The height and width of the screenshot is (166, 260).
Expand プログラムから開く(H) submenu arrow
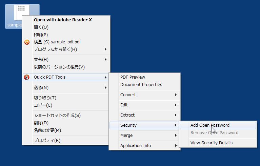(x=106, y=49)
